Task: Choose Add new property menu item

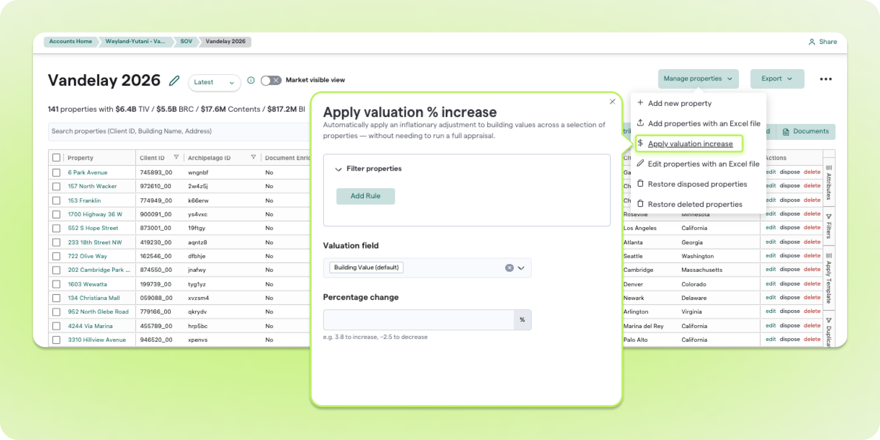Action: 680,103
